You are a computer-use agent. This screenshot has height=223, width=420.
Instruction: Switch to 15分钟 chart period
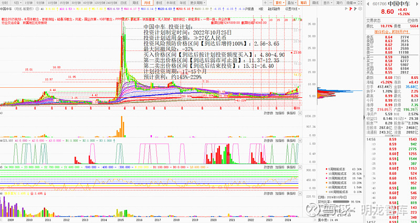(x=64, y=3)
